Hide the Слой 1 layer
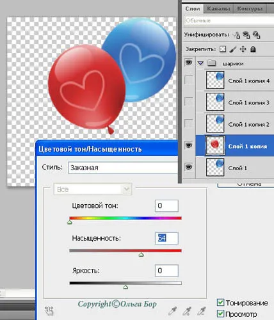274x320 pixels. point(189,167)
